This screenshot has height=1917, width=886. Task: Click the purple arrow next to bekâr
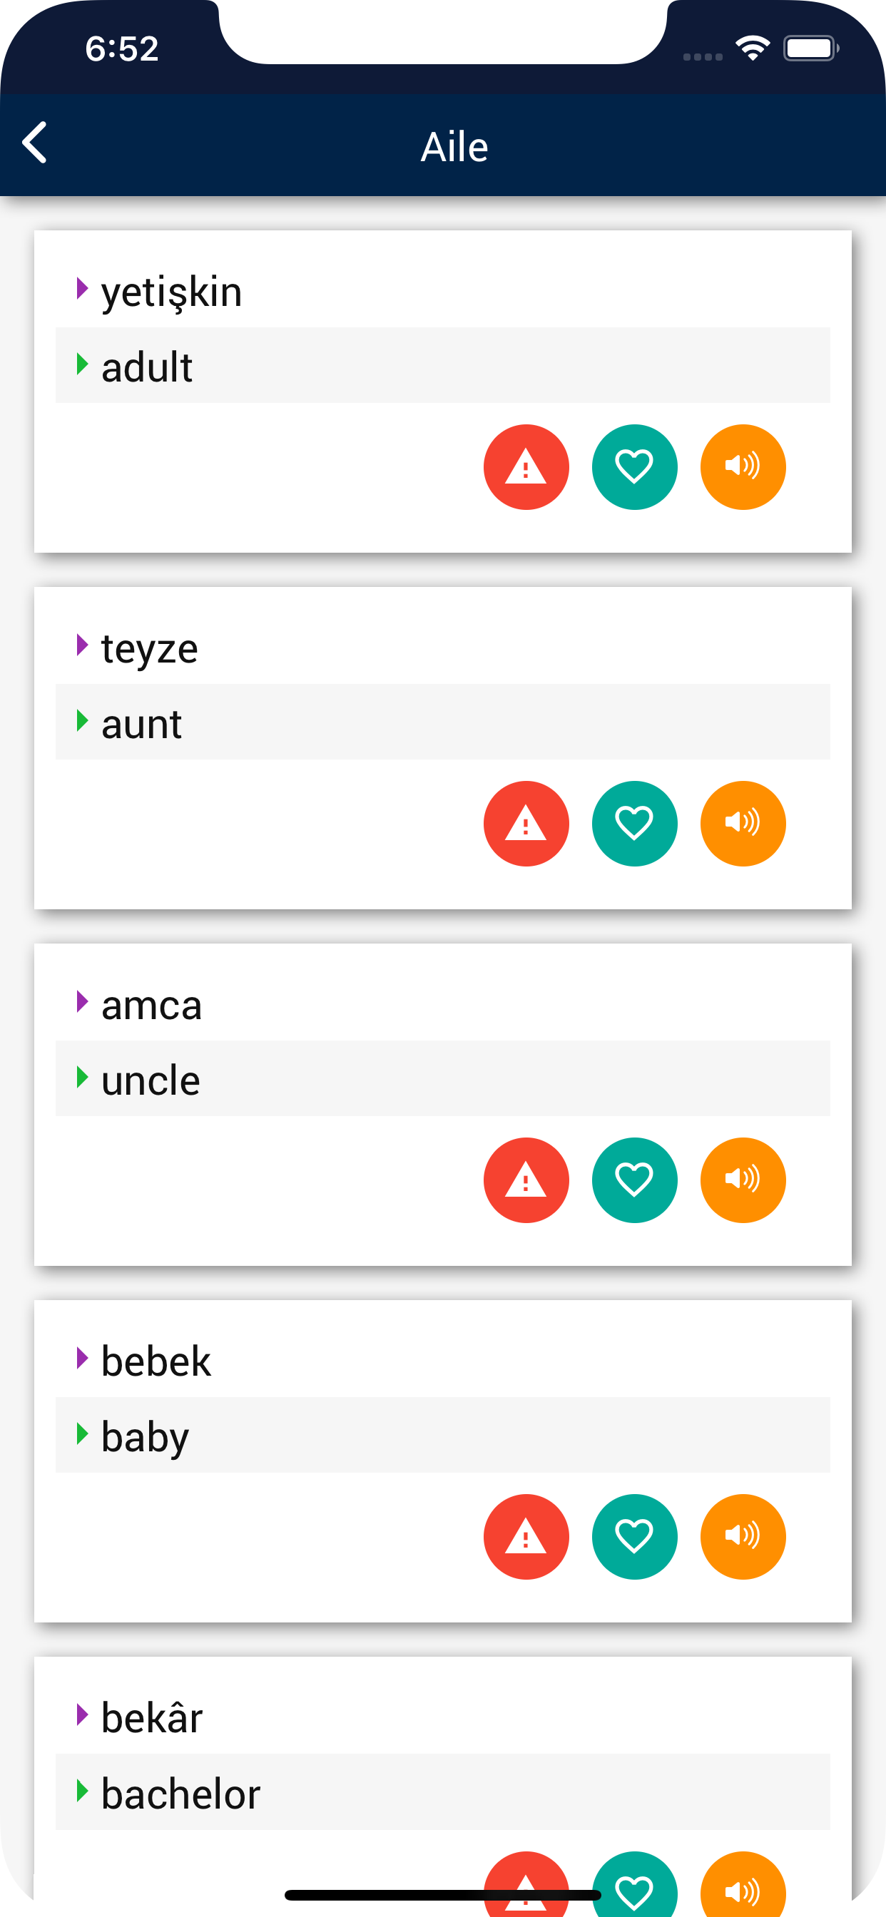(82, 1714)
